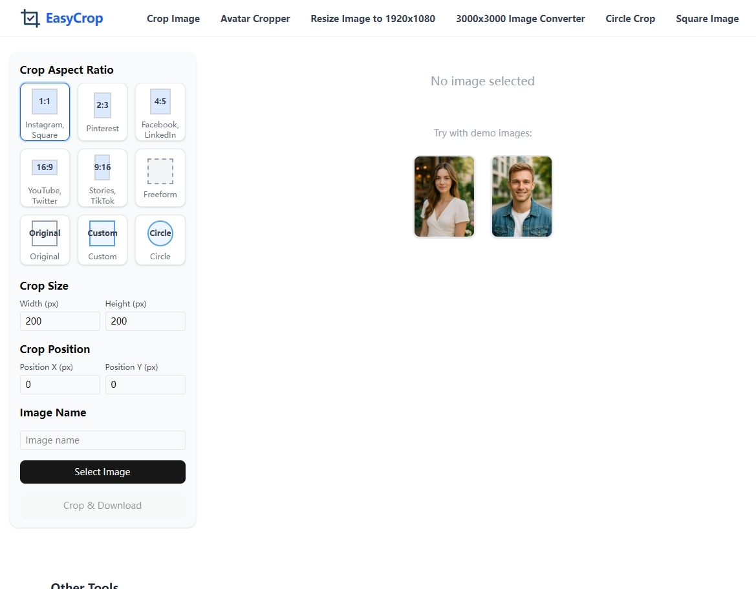Open 3000x3000 Image Converter page

[x=520, y=19]
